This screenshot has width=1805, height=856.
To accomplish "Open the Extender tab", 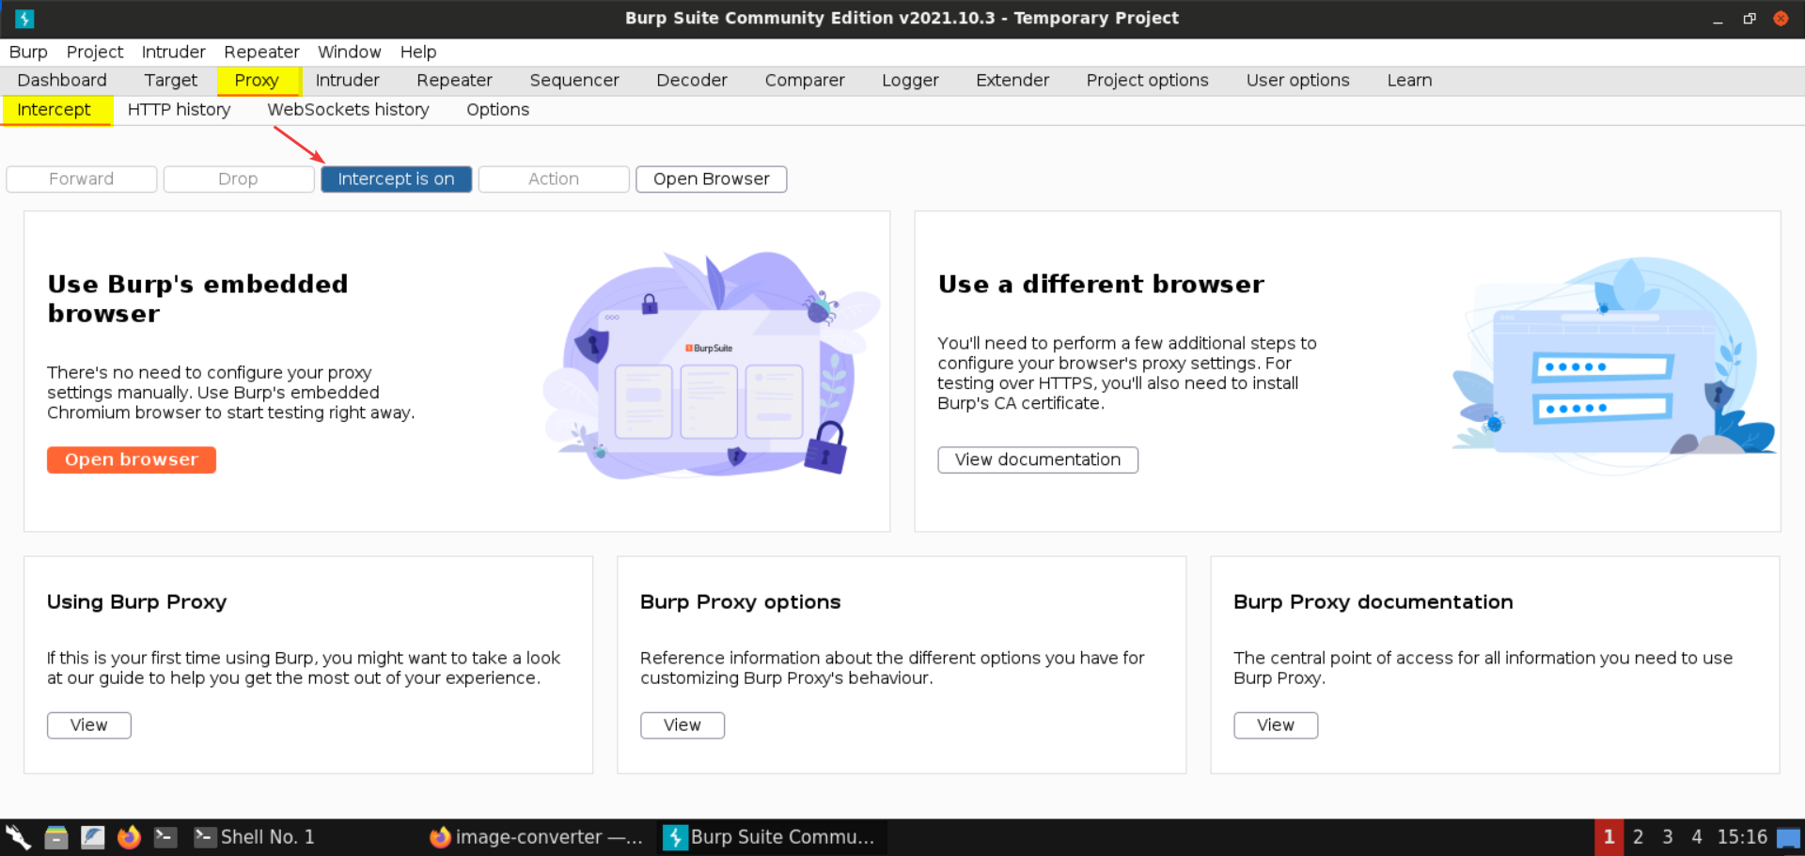I will pyautogui.click(x=1012, y=80).
